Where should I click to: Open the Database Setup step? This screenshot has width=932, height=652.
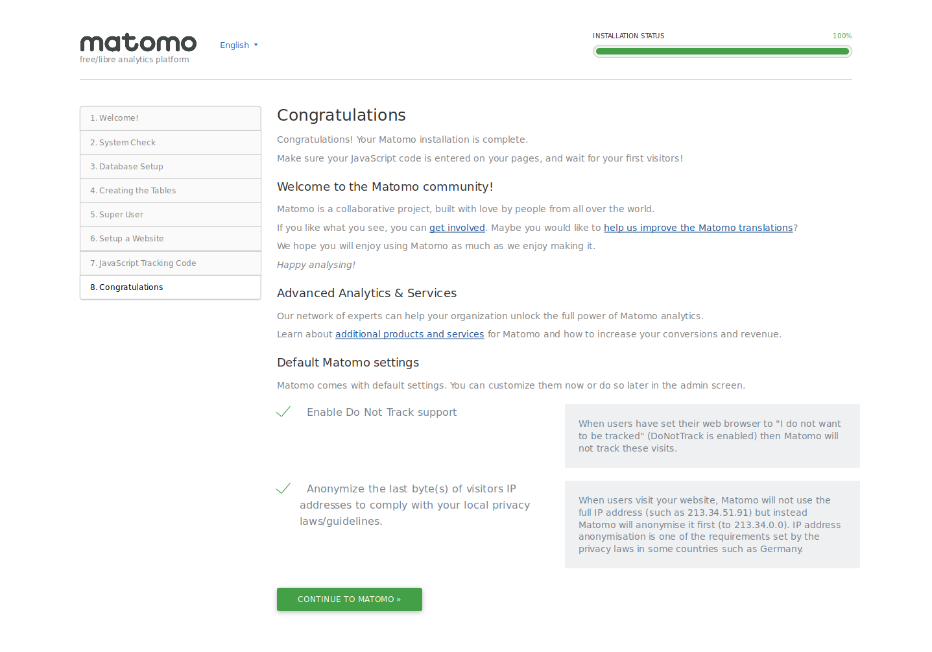(x=170, y=167)
